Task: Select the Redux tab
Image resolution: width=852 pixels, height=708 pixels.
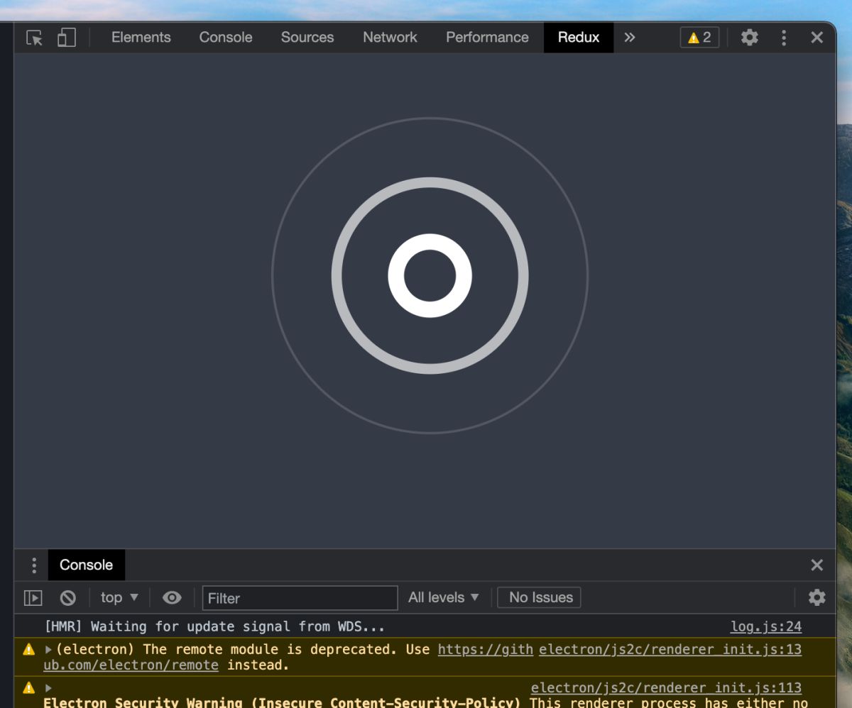Action: tap(579, 38)
